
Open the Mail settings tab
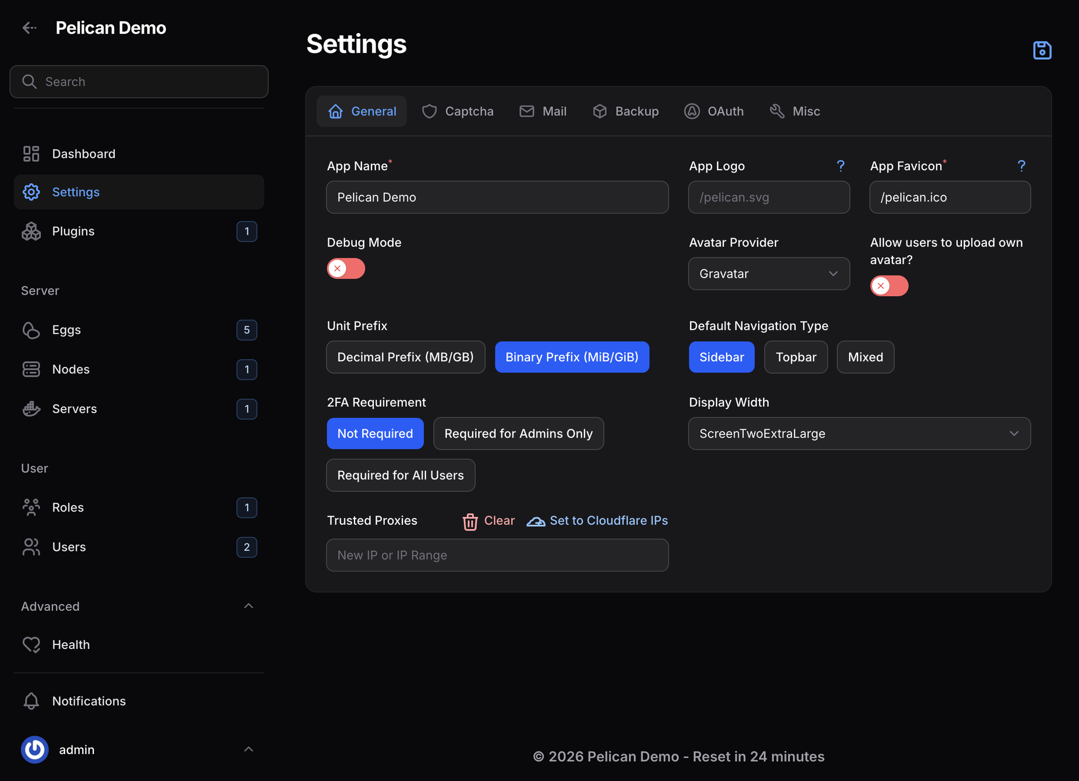pos(543,111)
